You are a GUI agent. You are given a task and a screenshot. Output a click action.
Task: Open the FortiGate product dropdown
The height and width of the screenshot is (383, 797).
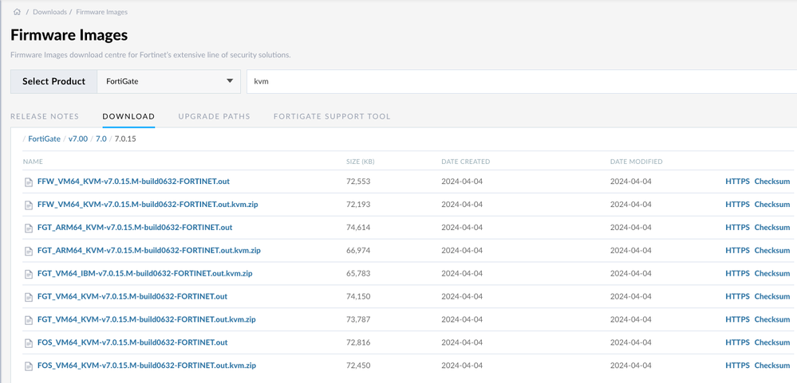coord(168,81)
